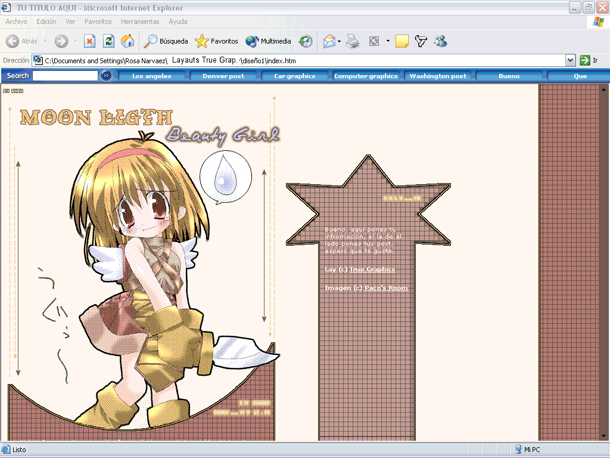The image size is (610, 458).
Task: Open the Multimedia panel
Action: (269, 41)
